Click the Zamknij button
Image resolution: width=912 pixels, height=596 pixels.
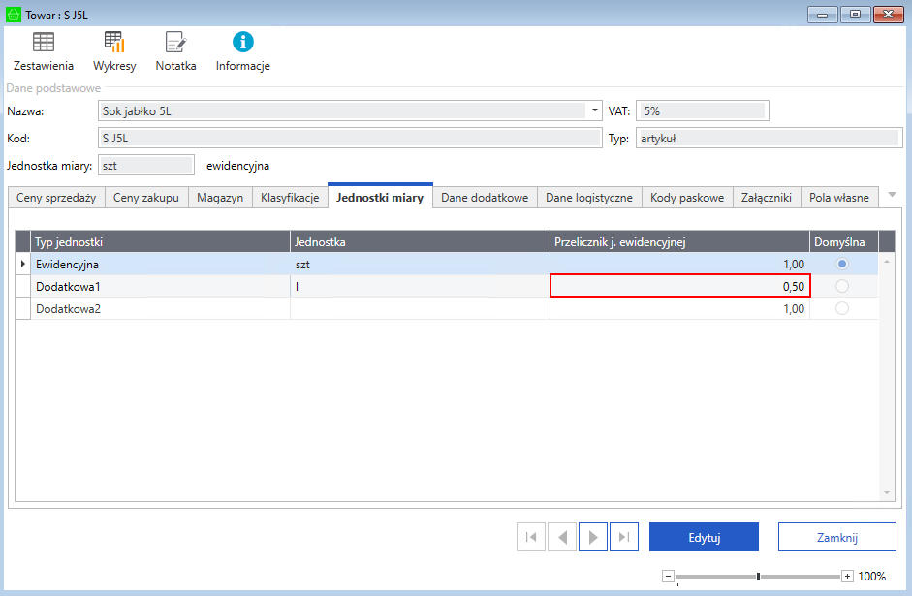pos(837,537)
